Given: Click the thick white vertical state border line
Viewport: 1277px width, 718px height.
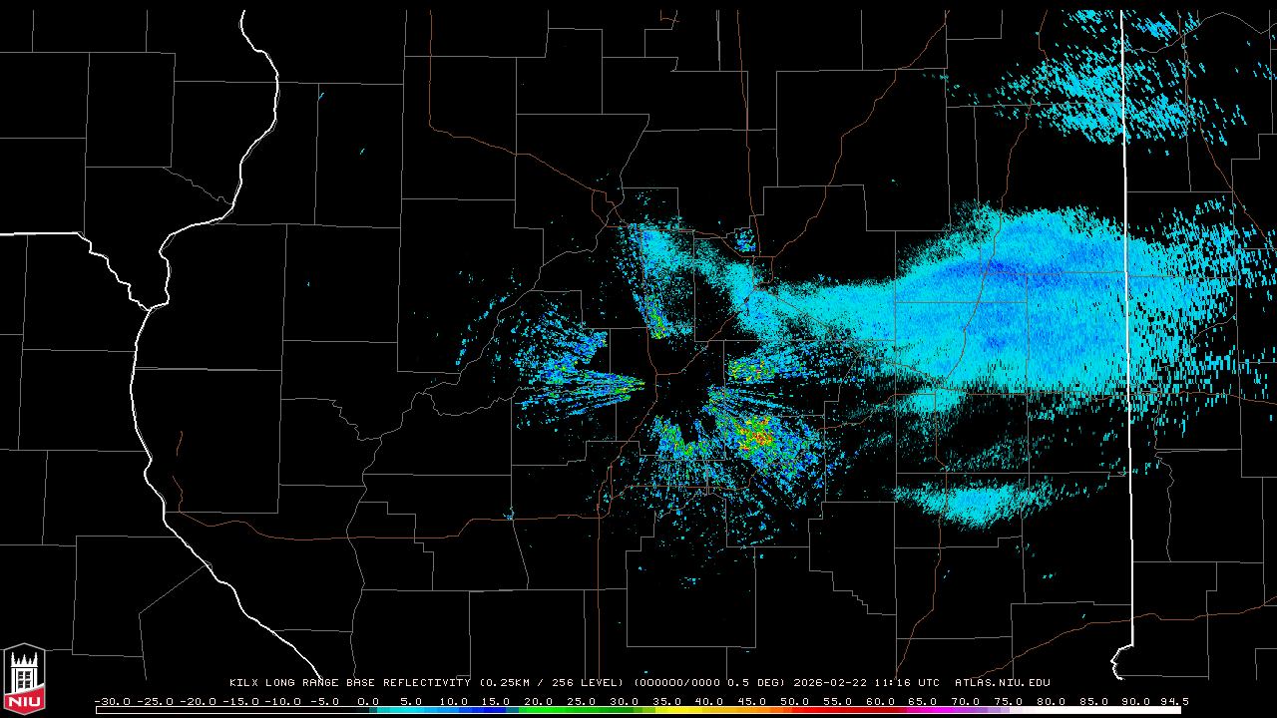Looking at the screenshot, I should [1126, 299].
